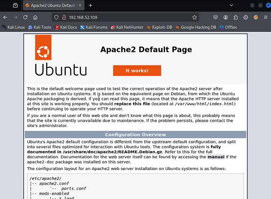271x199 pixels.
Task: Click the /etc/apache2/ line in code block
Action: [x=45, y=178]
